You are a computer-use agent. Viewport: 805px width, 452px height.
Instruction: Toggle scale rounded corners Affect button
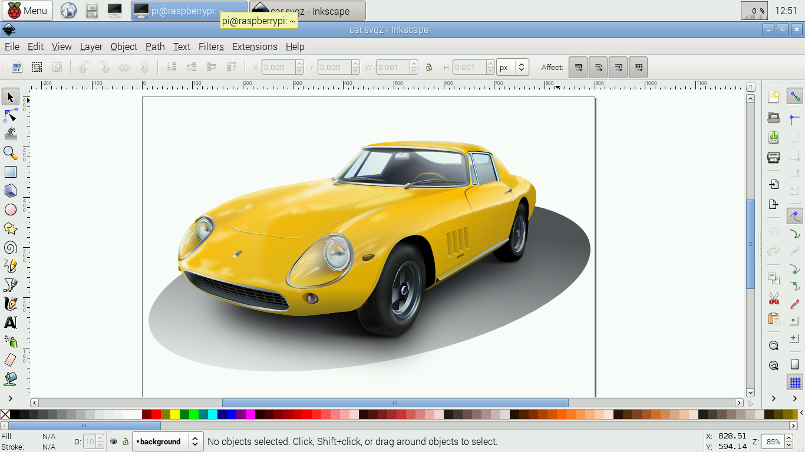click(x=598, y=68)
